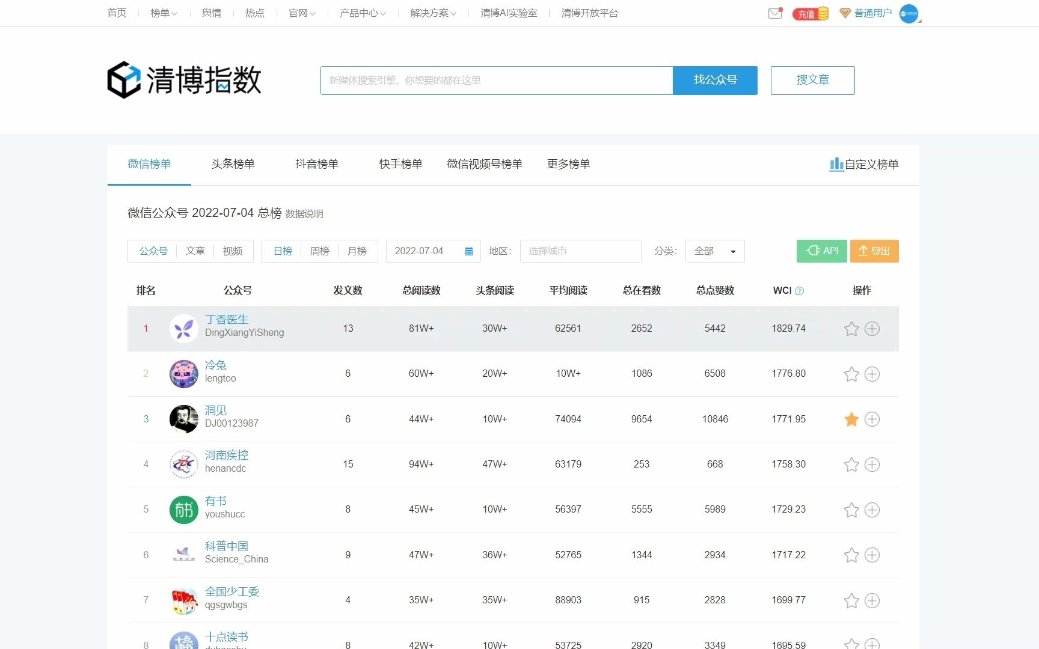
Task: Click the 清博指数 logo
Action: pyautogui.click(x=184, y=80)
